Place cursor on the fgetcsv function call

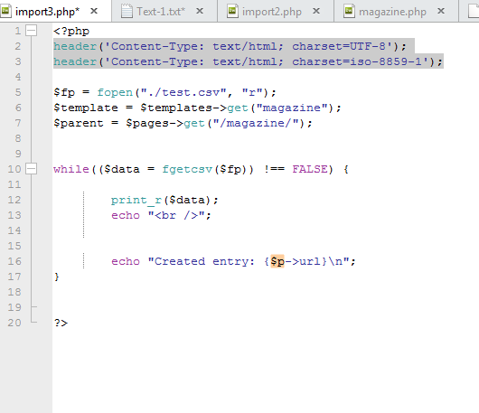click(x=187, y=169)
